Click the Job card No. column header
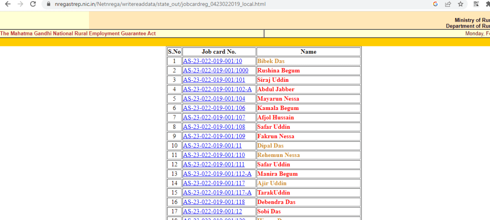 coord(219,52)
